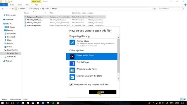The width and height of the screenshot is (187, 105).
Task: Click Local Disk (D:) in the breadcrumb
Action: click(x=34, y=9)
